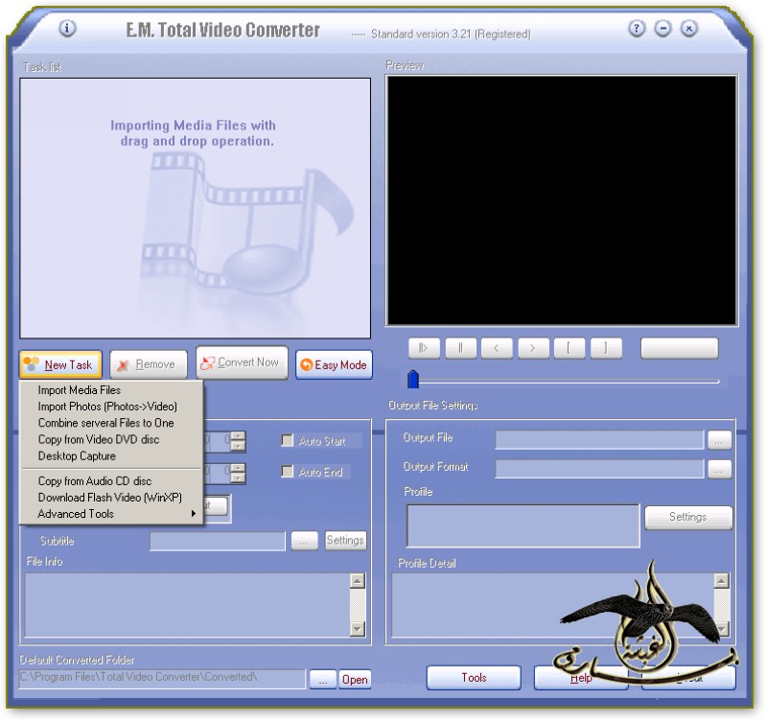
Task: Step backward with the previous frame button
Action: pos(497,348)
